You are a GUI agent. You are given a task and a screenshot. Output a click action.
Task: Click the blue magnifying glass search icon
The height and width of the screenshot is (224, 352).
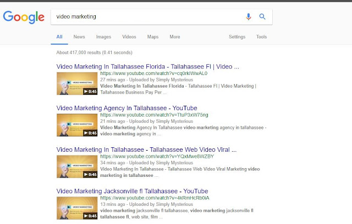click(x=262, y=16)
